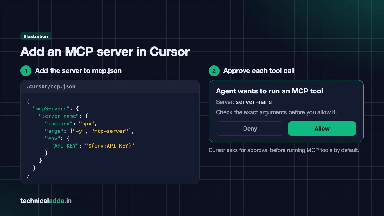This screenshot has width=384, height=216.
Task: Click "Approve each tool call" heading
Action: [259, 71]
